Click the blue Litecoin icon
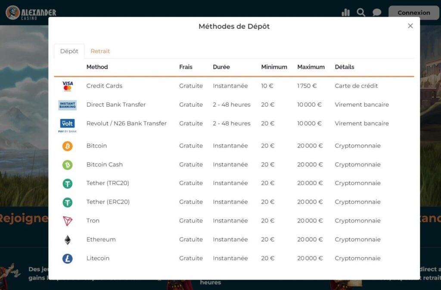Image resolution: width=441 pixels, height=290 pixels. [x=68, y=259]
